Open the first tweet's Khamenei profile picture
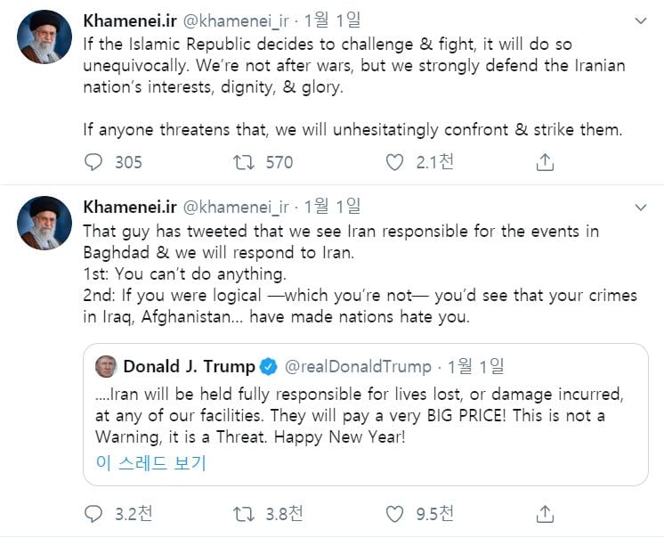This screenshot has width=664, height=538. [x=45, y=37]
